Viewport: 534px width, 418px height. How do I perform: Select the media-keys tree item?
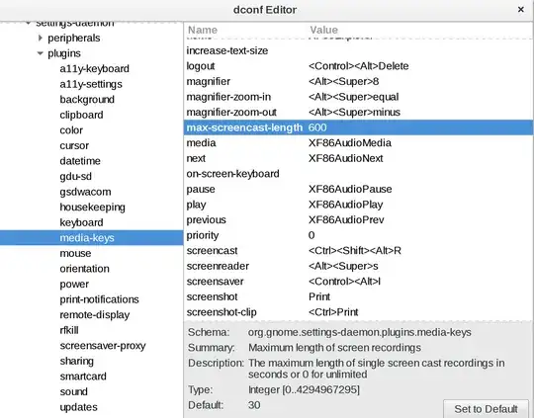(92, 237)
